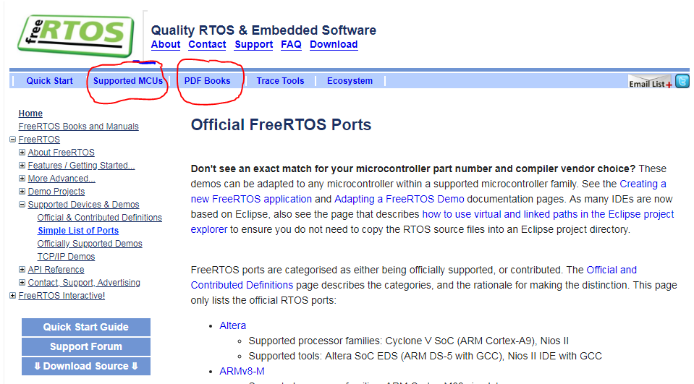Open TCP/IP Demos link

66,257
